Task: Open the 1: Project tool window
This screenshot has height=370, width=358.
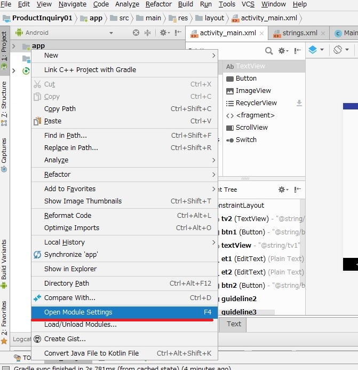Action: tap(4, 50)
